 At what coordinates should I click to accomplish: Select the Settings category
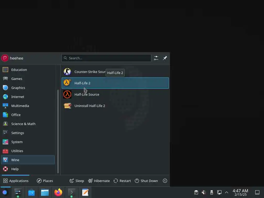pos(28,133)
